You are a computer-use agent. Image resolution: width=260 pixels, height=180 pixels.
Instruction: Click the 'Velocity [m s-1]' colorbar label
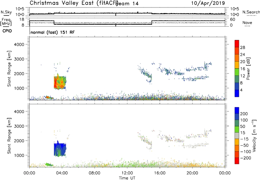[254, 136]
